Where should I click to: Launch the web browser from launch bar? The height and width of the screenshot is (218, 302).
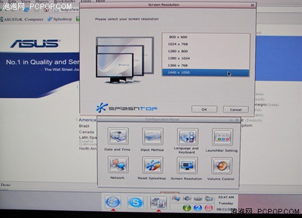click(113, 202)
